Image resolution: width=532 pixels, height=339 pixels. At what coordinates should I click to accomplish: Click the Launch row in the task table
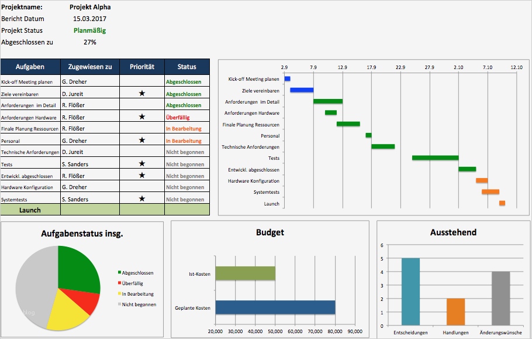[x=31, y=210]
